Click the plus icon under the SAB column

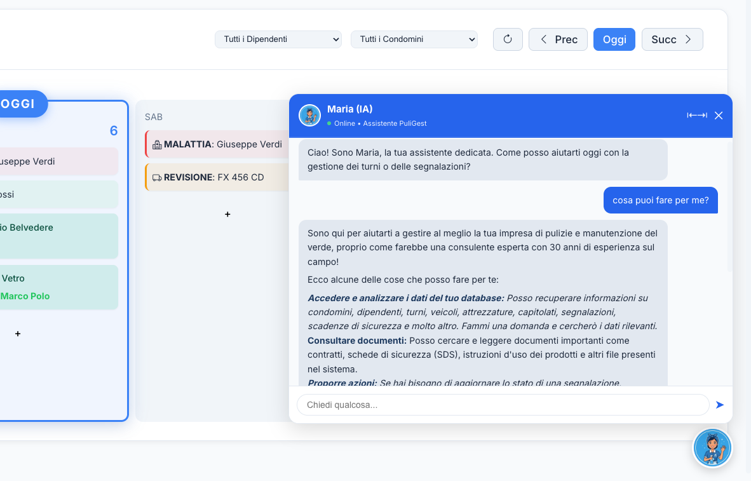[x=227, y=214]
